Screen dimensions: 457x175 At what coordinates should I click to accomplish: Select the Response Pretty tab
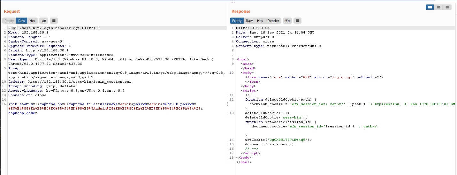[x=237, y=21]
